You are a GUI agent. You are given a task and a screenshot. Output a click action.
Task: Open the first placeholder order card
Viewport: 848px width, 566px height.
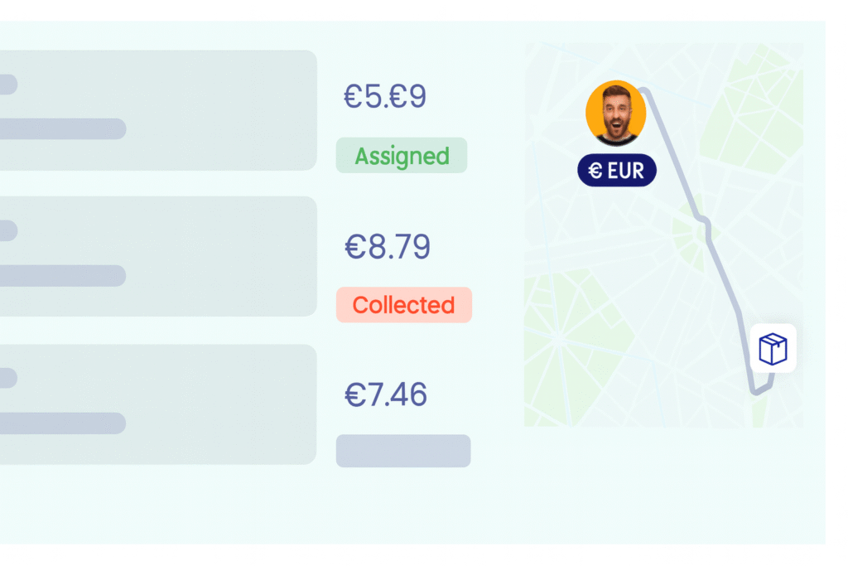tap(158, 110)
